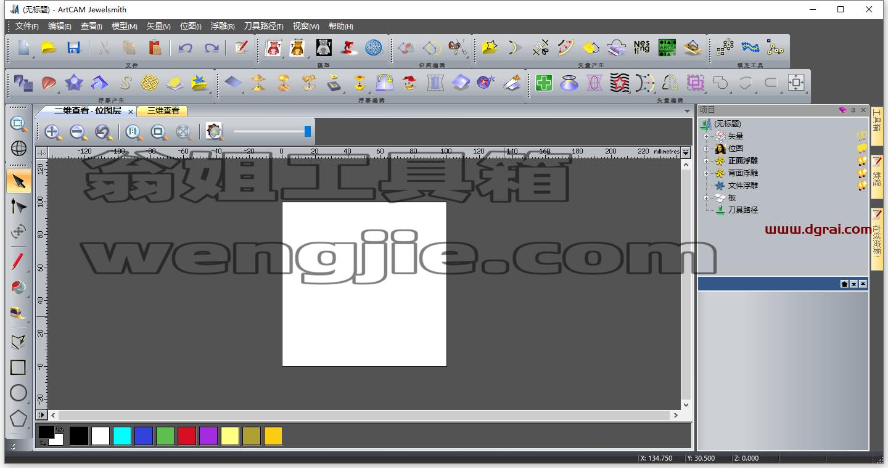Open the 浮雕(R) menu
The width and height of the screenshot is (888, 468).
[x=223, y=26]
